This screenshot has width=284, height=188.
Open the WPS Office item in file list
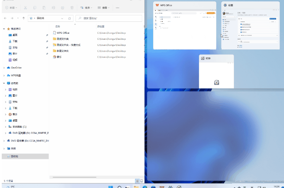(63, 33)
